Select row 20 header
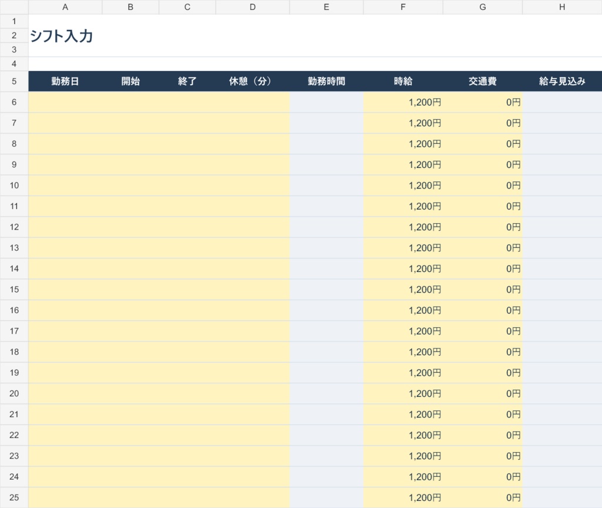The width and height of the screenshot is (602, 508). pos(14,393)
